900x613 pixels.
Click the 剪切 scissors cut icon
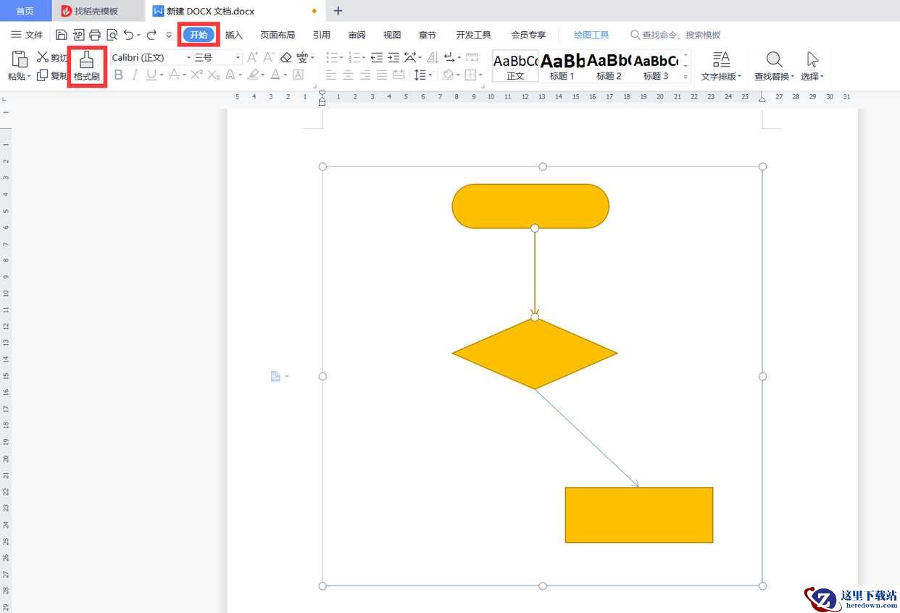[43, 57]
